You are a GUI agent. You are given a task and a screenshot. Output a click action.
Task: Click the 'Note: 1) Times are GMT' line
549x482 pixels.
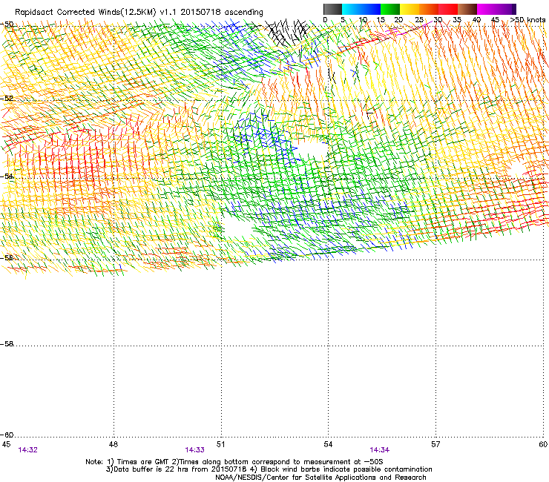(x=234, y=462)
